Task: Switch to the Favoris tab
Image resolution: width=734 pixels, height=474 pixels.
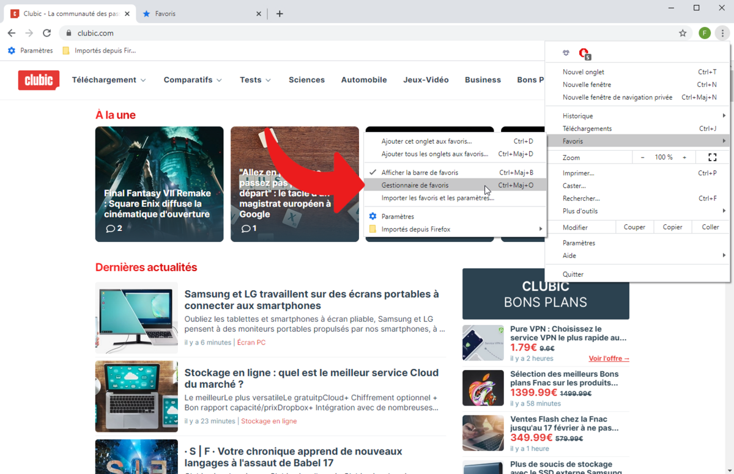Action: click(x=202, y=13)
